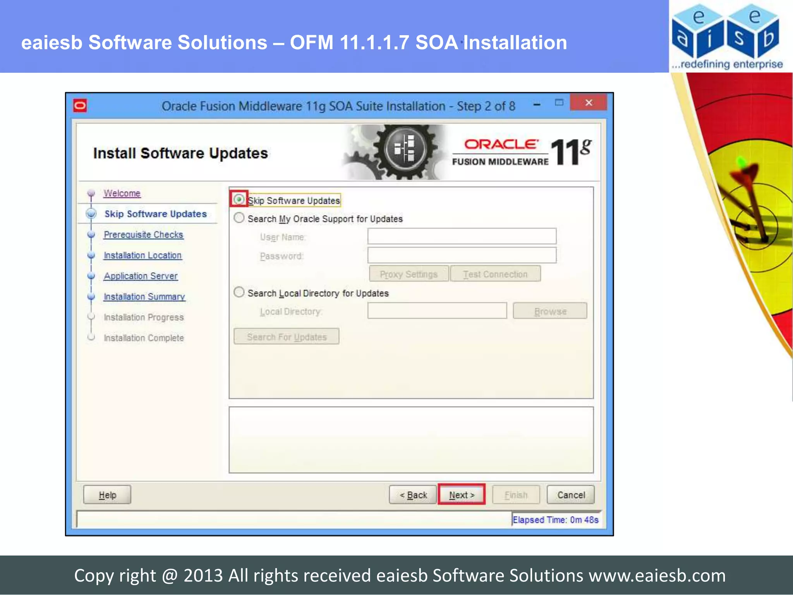
Task: Focus the Local Directory text field
Action: [x=437, y=311]
